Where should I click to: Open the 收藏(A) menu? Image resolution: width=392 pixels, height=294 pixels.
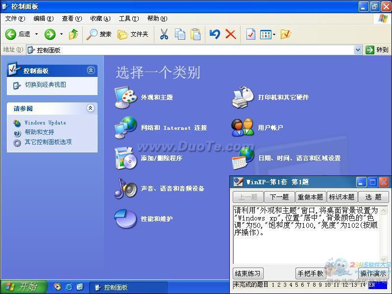(x=100, y=19)
